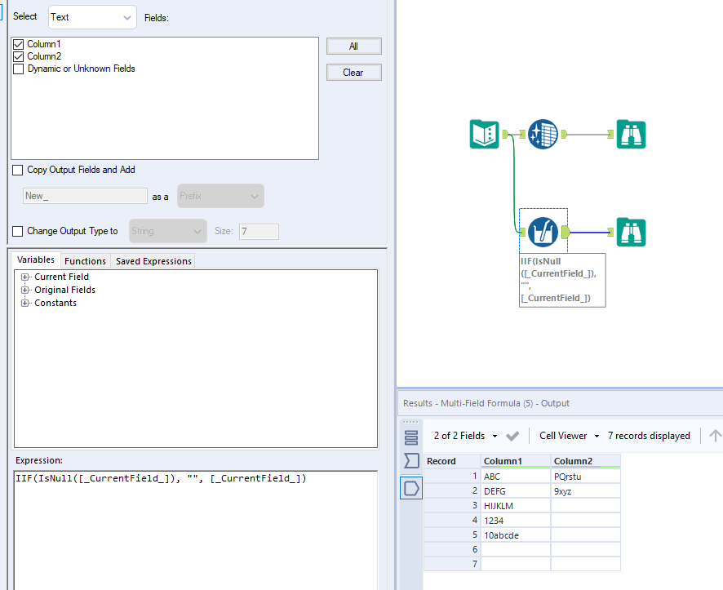Click inside the Expression editor box
This screenshot has width=723, height=590.
click(196, 522)
